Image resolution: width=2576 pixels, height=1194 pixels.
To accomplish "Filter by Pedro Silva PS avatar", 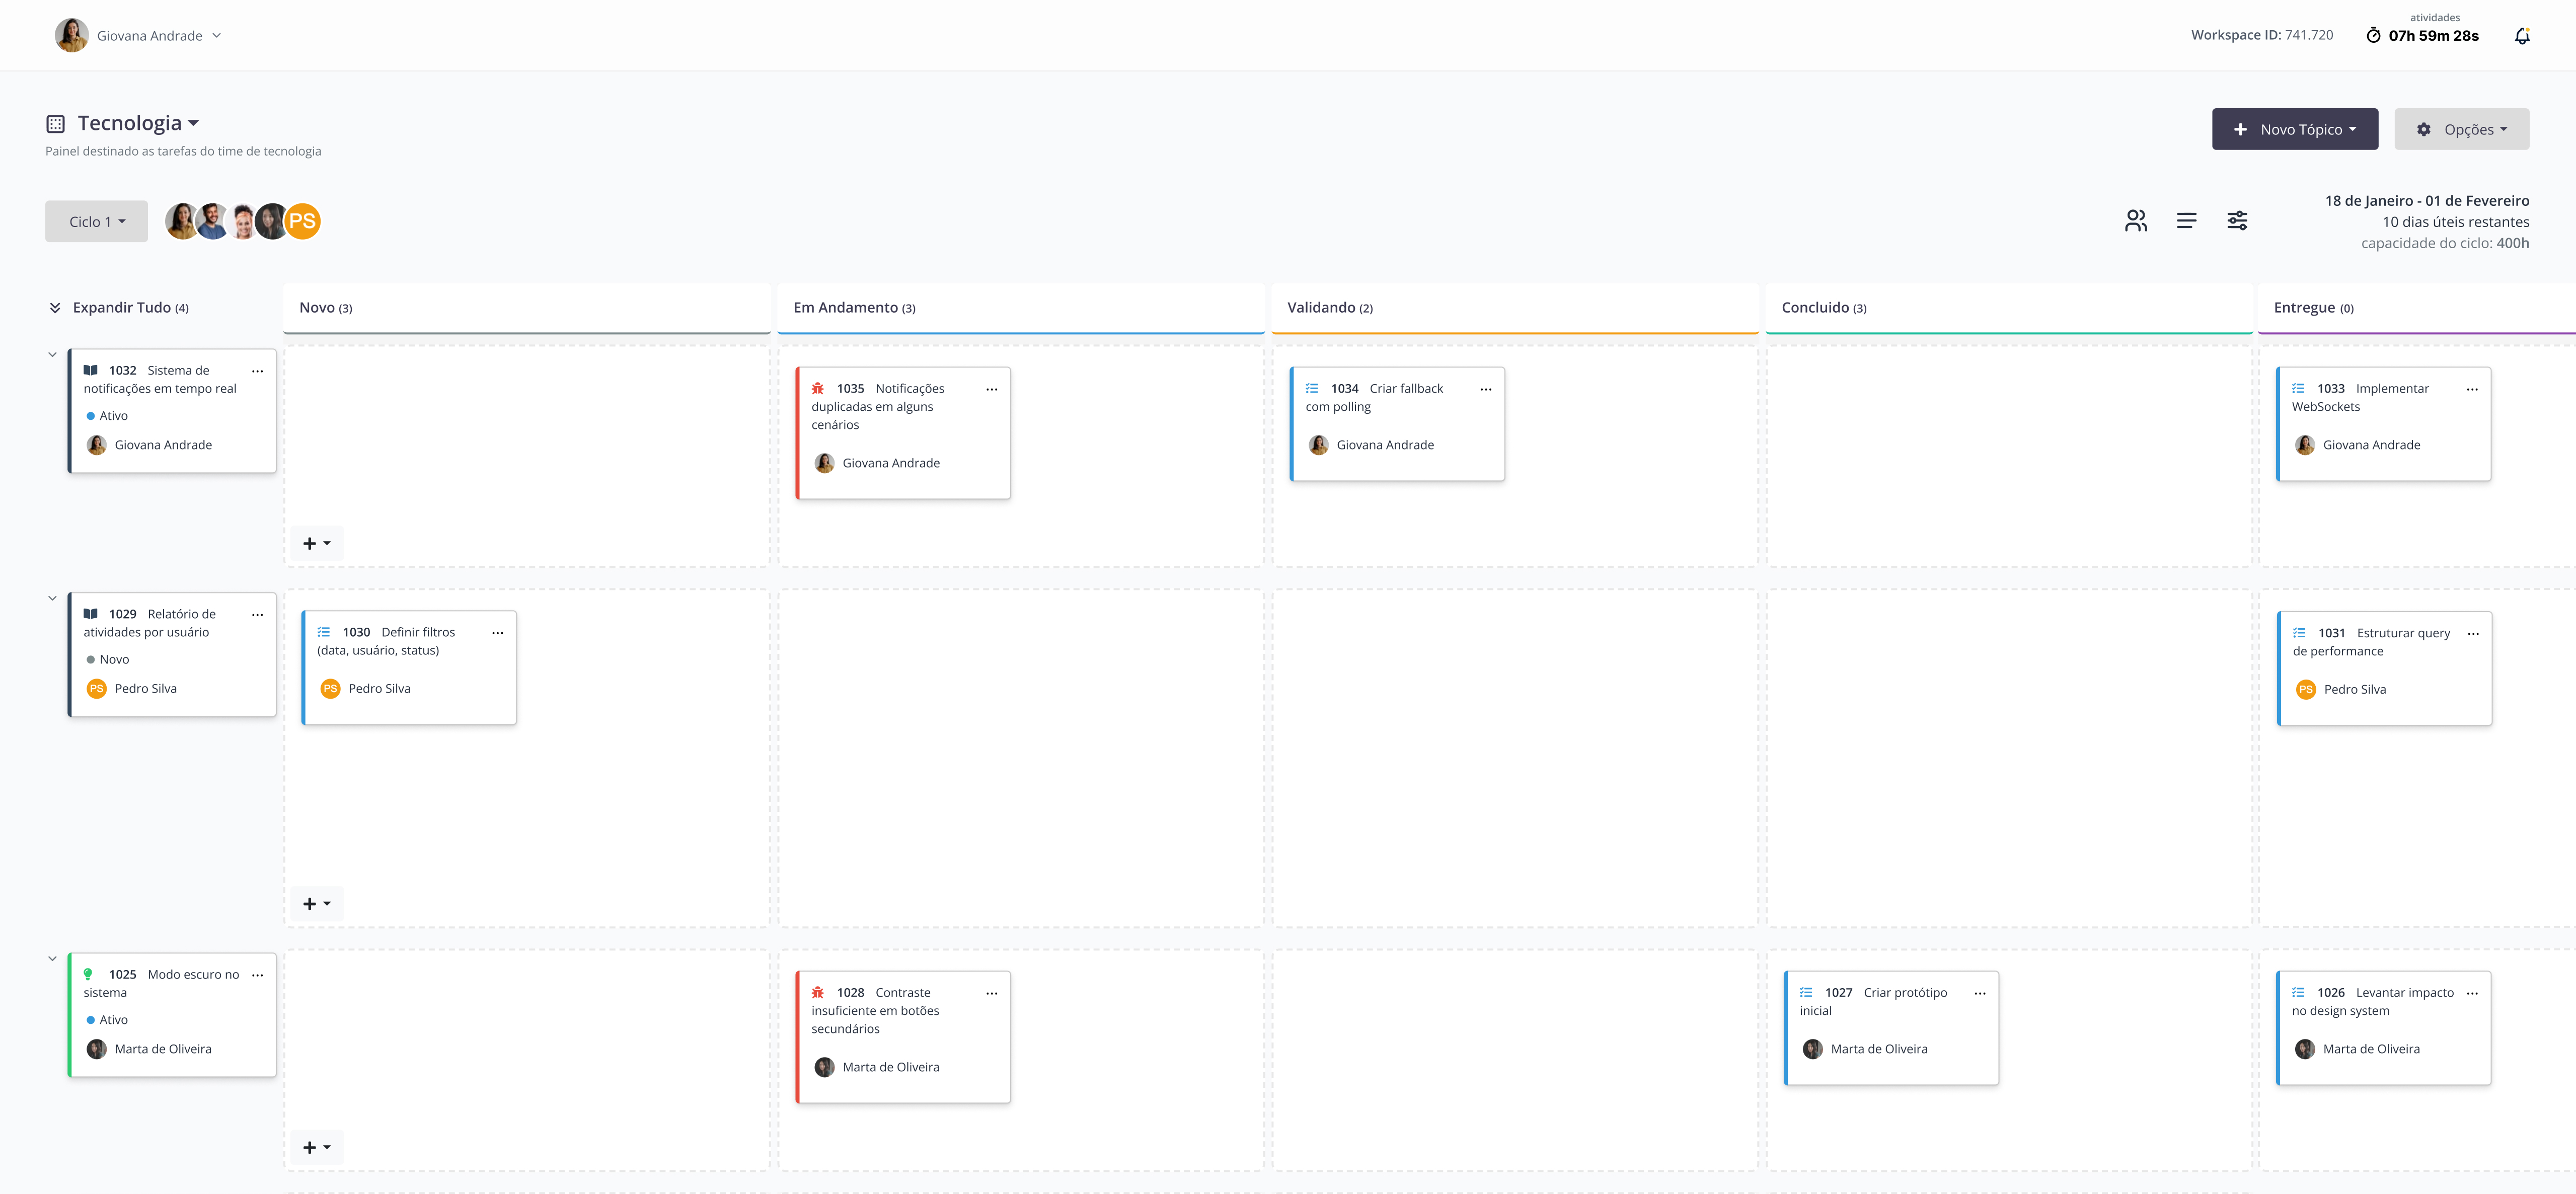I will [302, 221].
